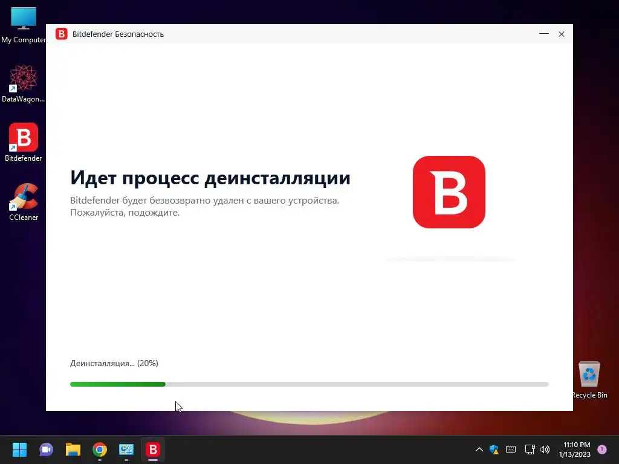Screen dimensions: 619x464
Task: Click the 'Bitdefender Безопасность' window title
Action: (x=118, y=34)
